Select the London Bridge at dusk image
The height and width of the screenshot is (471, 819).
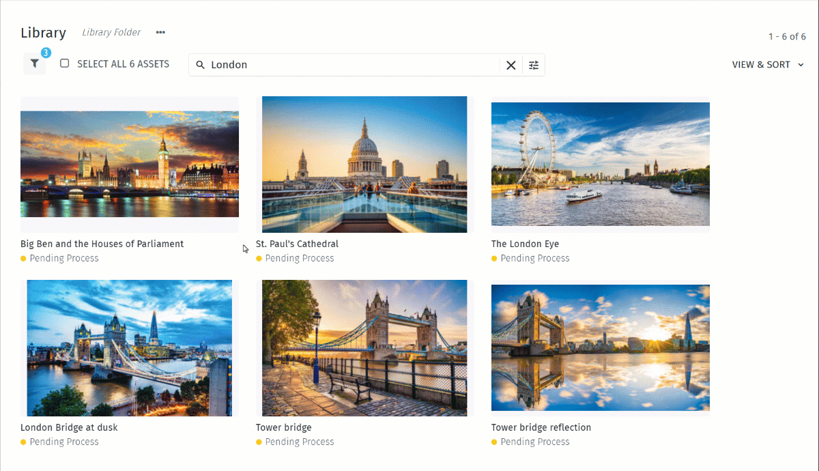click(x=130, y=347)
